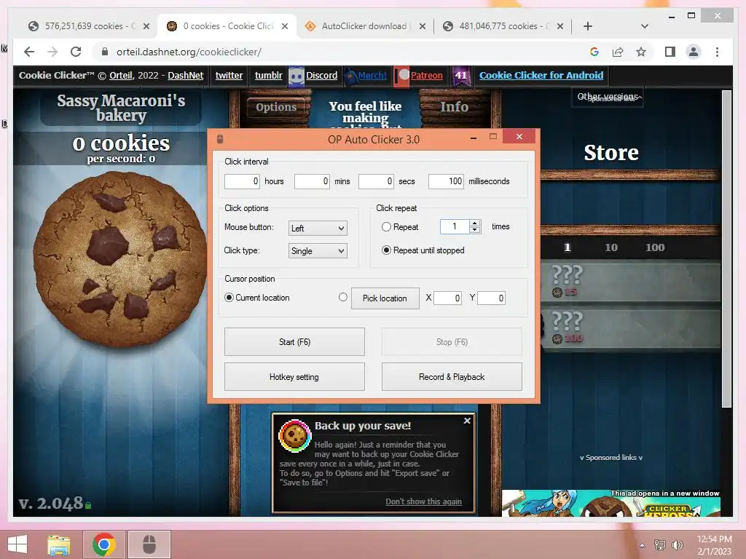
Task: Click the OP Auto Clicker mouse icon
Action: click(x=220, y=139)
